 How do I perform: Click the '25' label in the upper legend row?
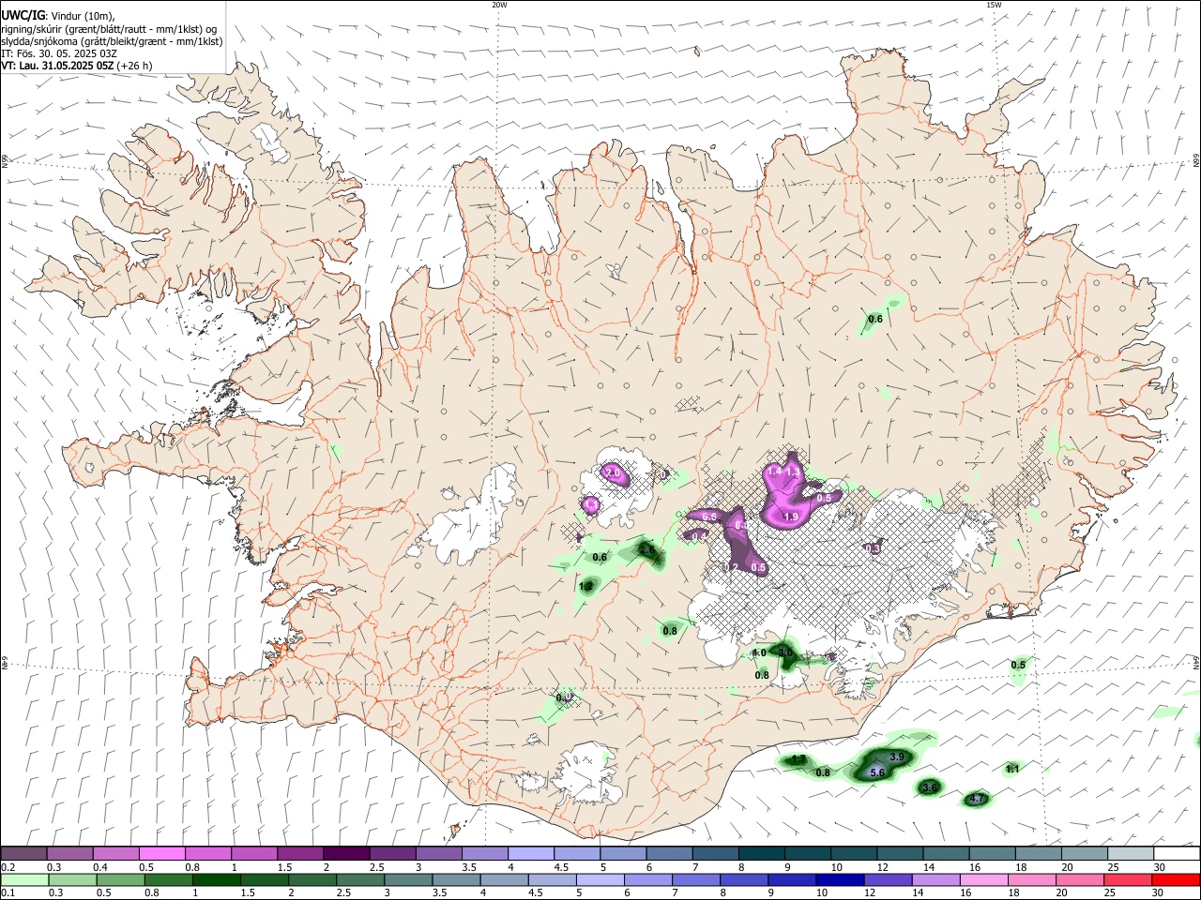pos(1113,867)
